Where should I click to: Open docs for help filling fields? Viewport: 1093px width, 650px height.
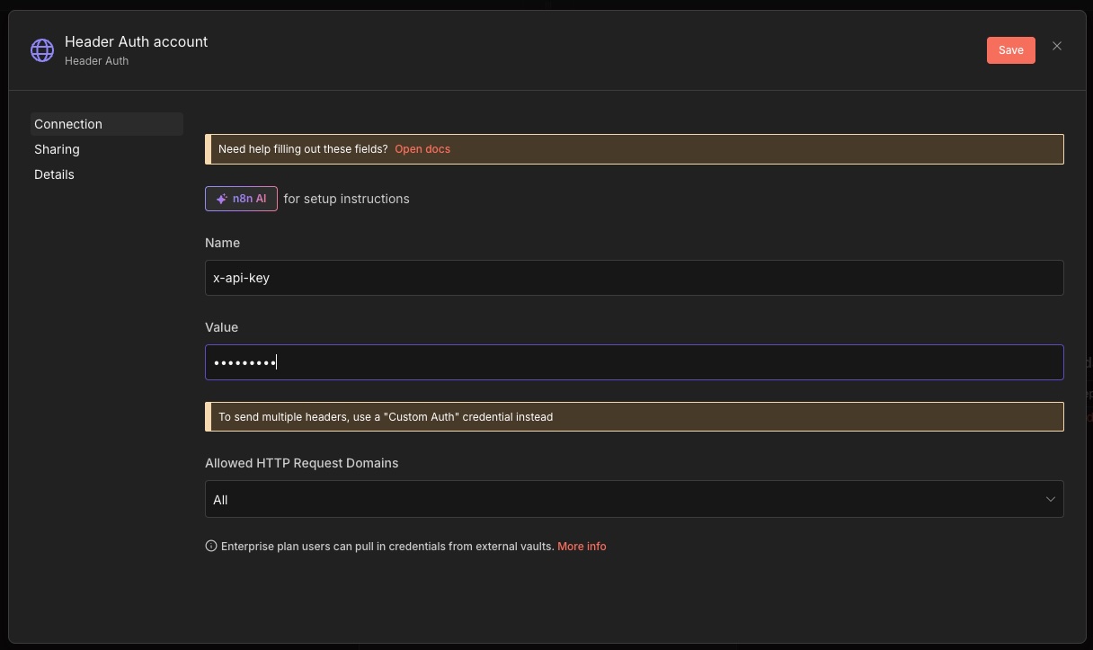(x=422, y=149)
